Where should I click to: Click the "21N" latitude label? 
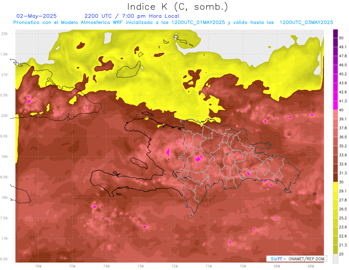tap(5, 75)
